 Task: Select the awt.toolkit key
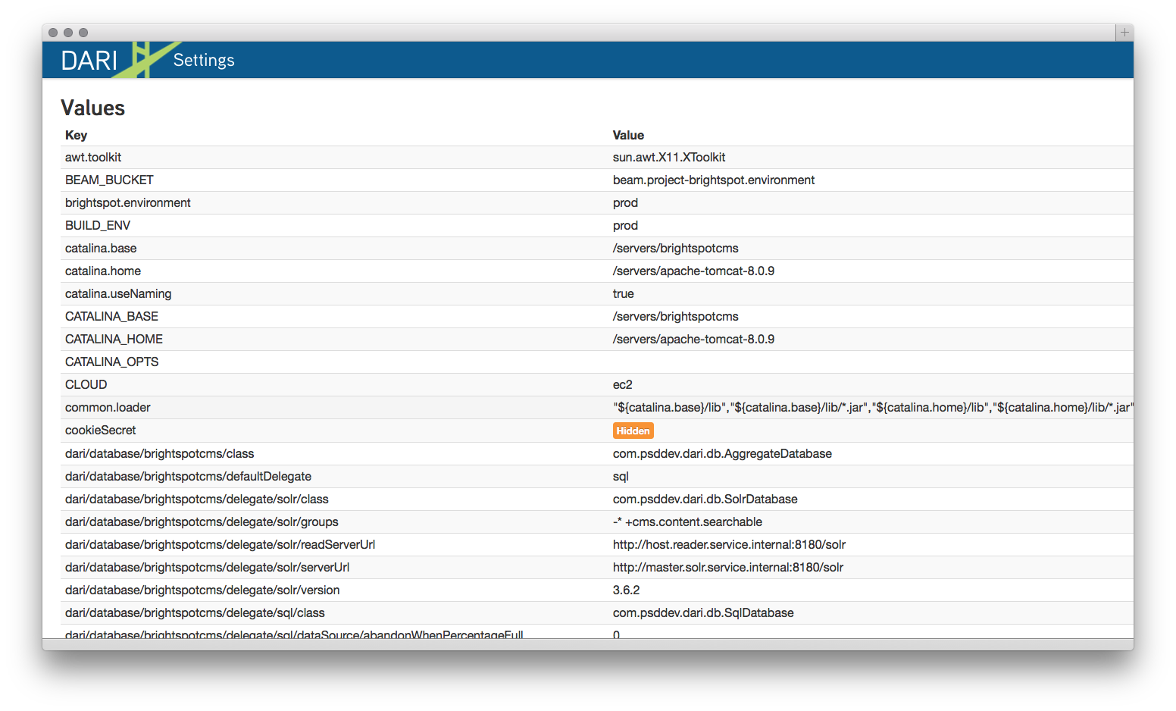[93, 157]
